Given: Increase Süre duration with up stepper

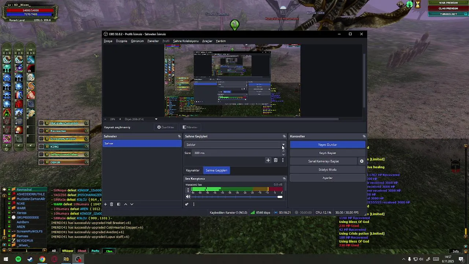Looking at the screenshot, I should [x=283, y=151].
